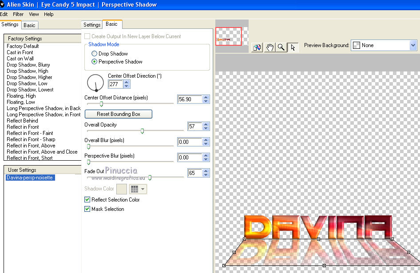
Task: Select the arrow pointer tool
Action: [293, 47]
